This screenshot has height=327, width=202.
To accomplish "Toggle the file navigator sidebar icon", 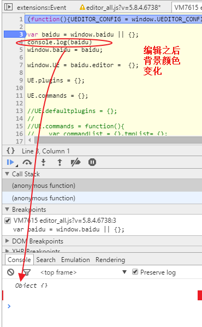I will (x=8, y=7).
